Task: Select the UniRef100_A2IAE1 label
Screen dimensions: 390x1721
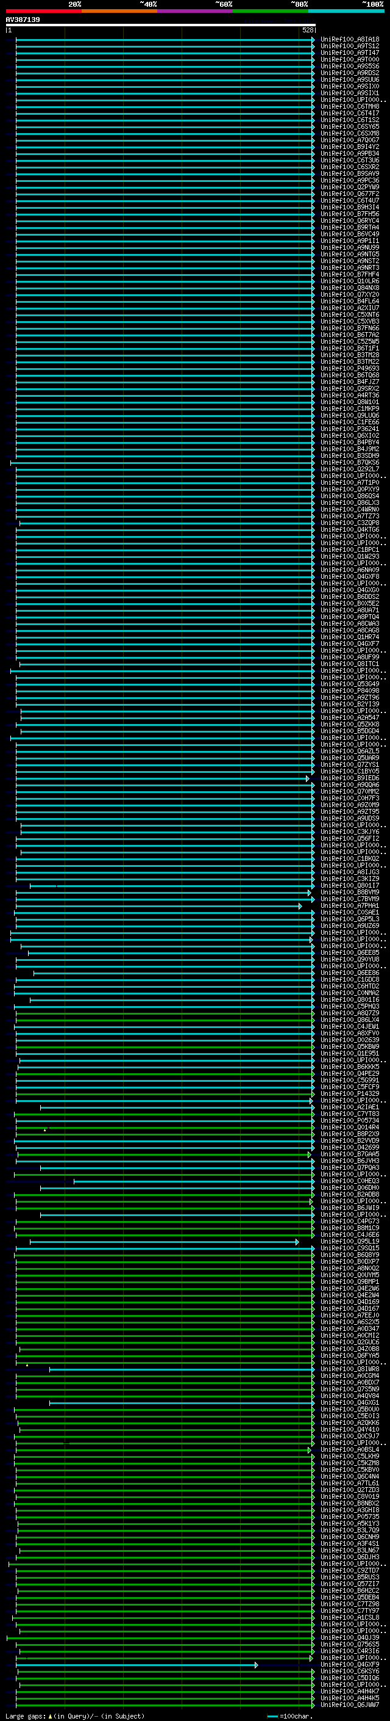Action: coord(350,1107)
